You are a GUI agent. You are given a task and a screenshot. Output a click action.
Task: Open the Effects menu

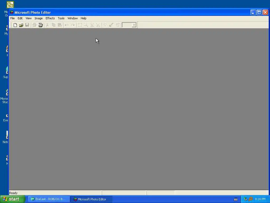(x=50, y=18)
